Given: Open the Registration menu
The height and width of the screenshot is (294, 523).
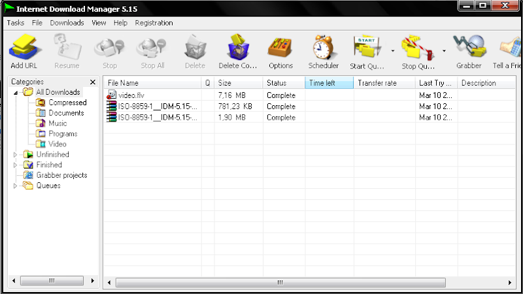Looking at the screenshot, I should coord(154,23).
